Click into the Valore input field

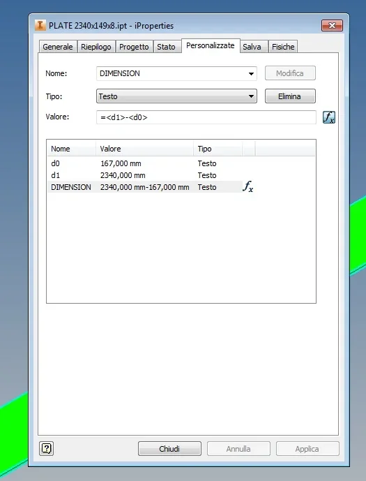[x=206, y=117]
